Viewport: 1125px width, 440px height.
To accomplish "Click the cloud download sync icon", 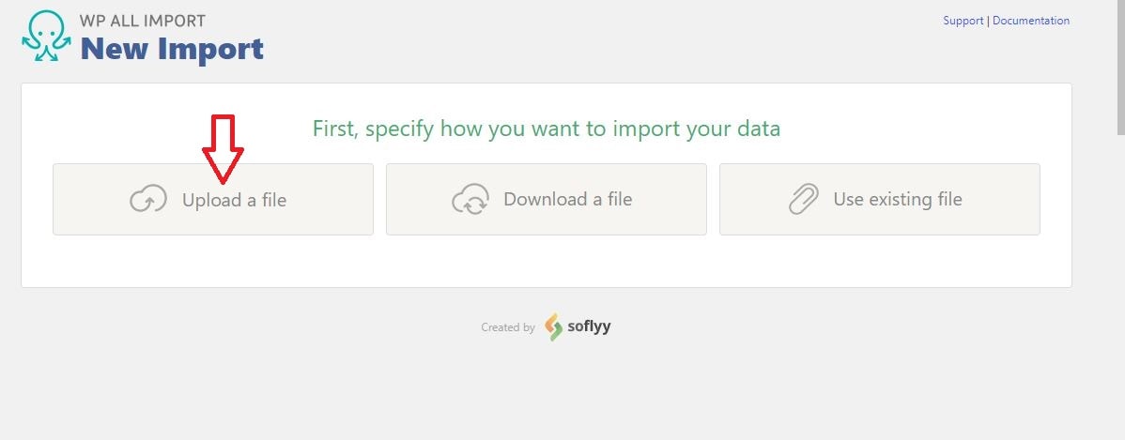I will point(470,199).
